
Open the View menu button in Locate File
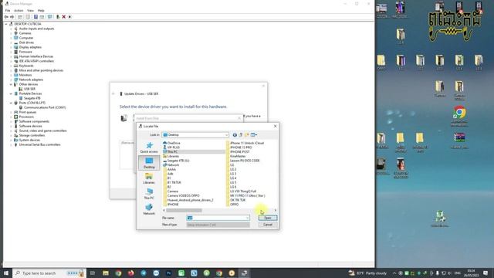point(254,135)
